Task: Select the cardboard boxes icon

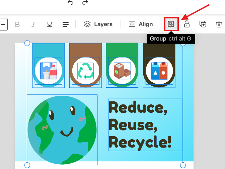Action: pyautogui.click(x=122, y=71)
